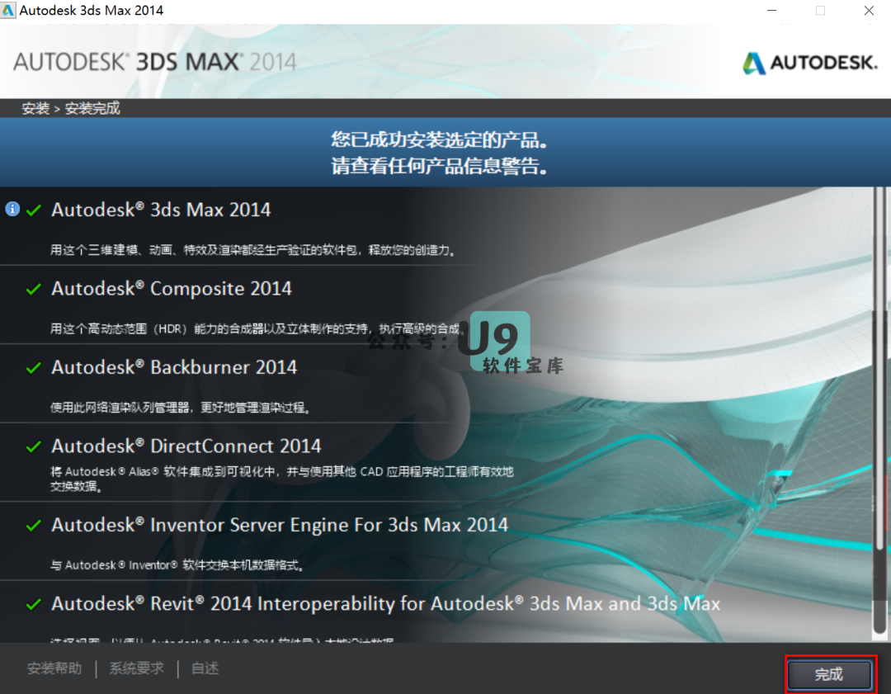Open the 系统要求 link
Viewport: 891px width, 694px height.
(x=137, y=668)
